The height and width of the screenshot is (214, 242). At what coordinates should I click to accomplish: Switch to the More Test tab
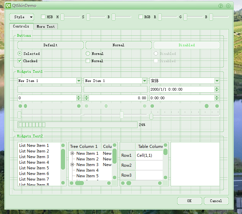pyautogui.click(x=46, y=26)
